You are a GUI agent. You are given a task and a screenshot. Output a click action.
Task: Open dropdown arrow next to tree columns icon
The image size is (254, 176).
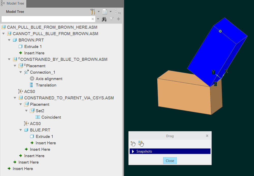click(x=111, y=12)
